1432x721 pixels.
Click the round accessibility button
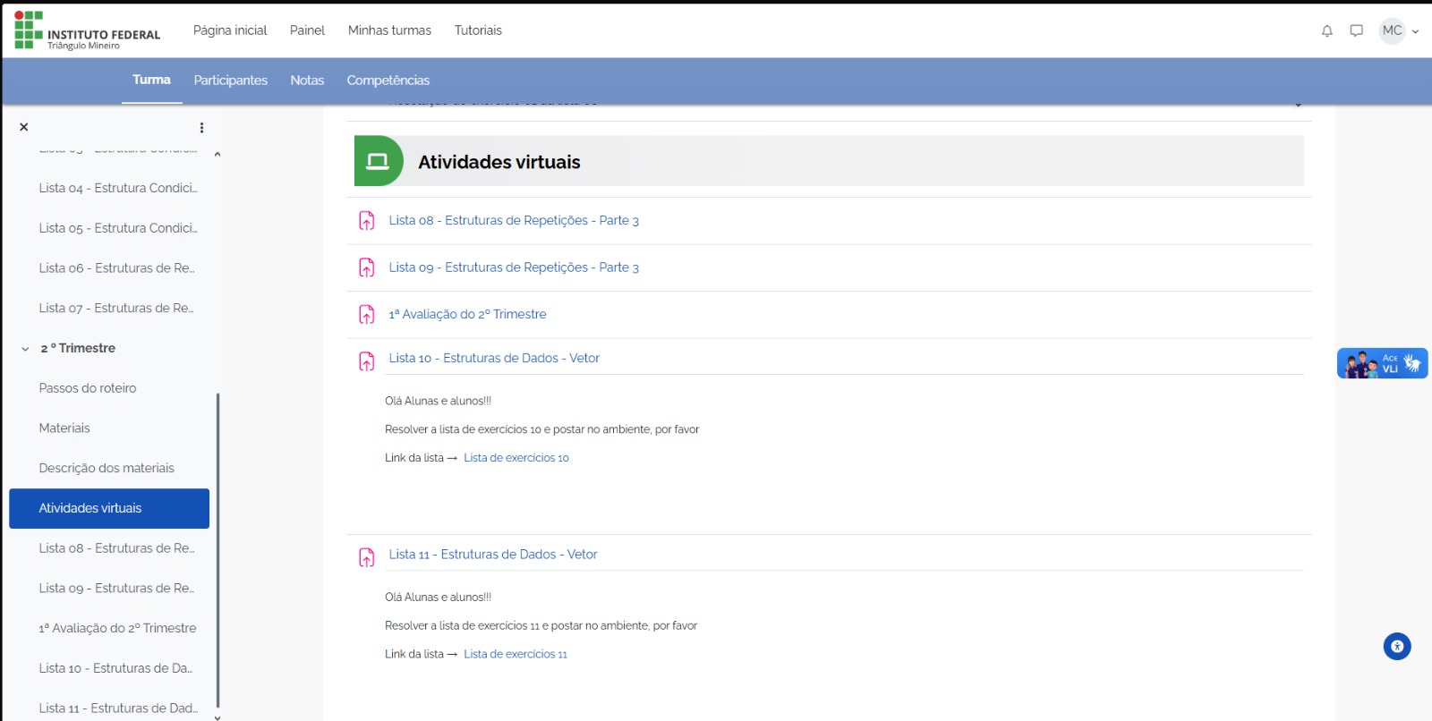pyautogui.click(x=1396, y=646)
